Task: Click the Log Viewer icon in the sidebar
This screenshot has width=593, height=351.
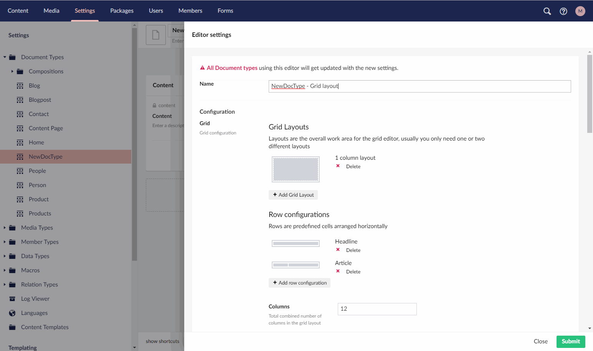Action: 12,298
